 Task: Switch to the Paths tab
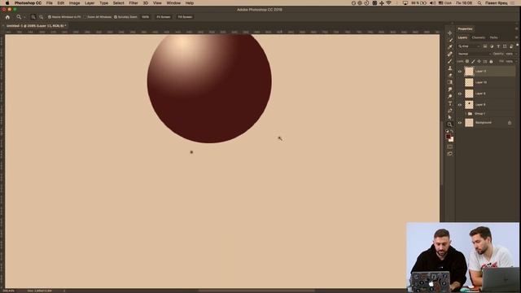point(494,37)
